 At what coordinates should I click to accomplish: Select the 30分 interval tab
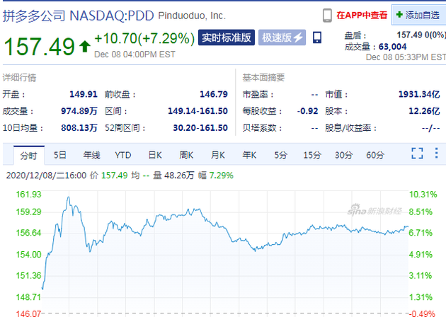(343, 155)
